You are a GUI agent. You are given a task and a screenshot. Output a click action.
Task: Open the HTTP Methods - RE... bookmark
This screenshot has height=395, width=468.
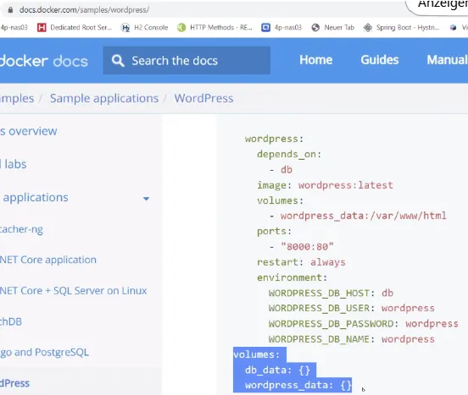tap(214, 27)
